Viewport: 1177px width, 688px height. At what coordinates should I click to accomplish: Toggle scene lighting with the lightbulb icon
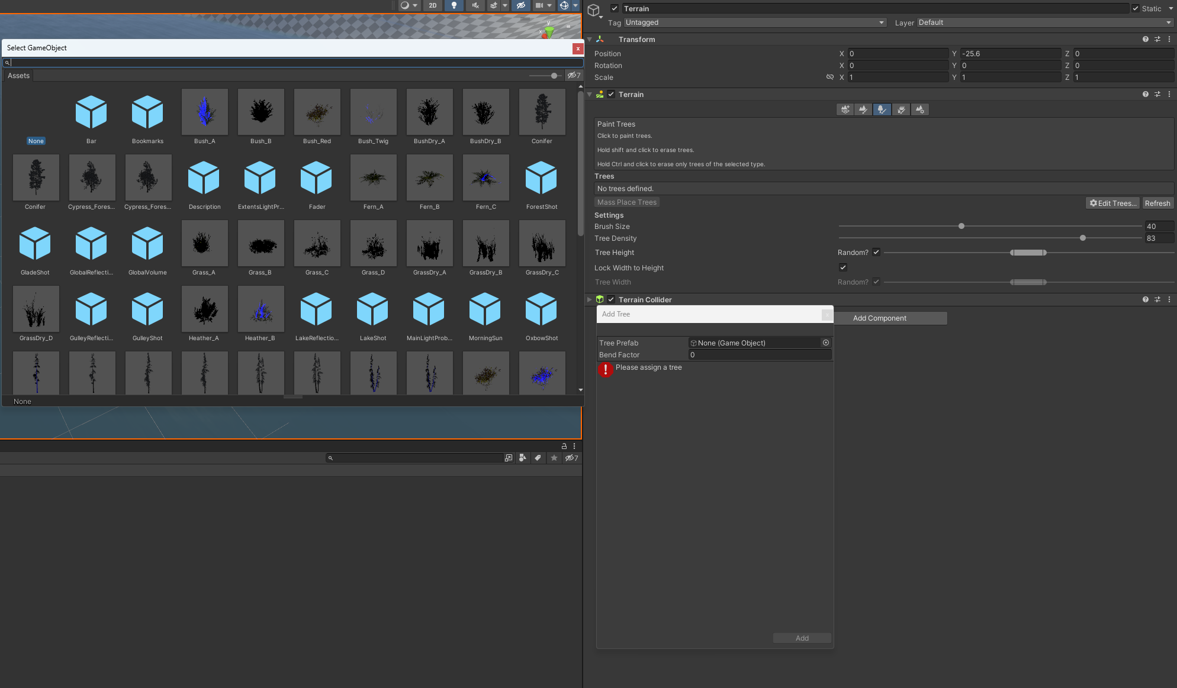coord(454,5)
